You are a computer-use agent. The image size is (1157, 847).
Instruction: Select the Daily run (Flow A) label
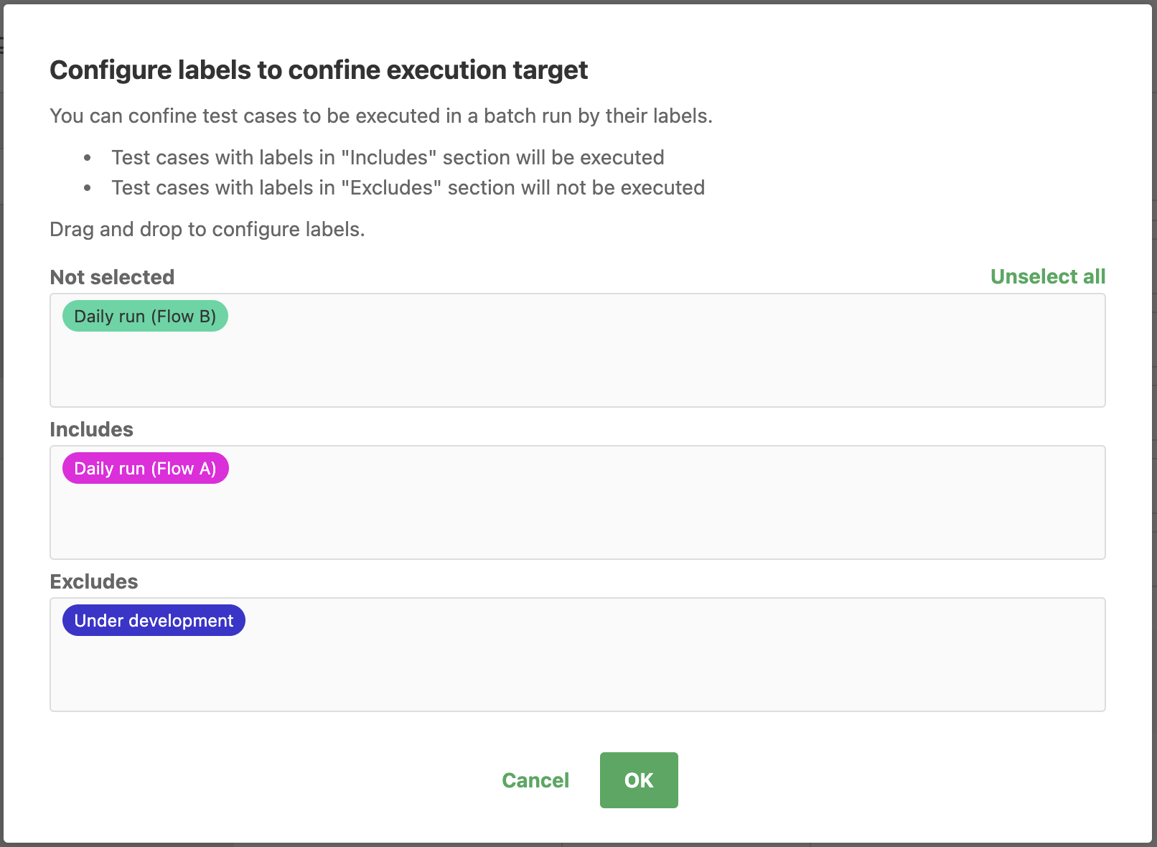tap(145, 468)
